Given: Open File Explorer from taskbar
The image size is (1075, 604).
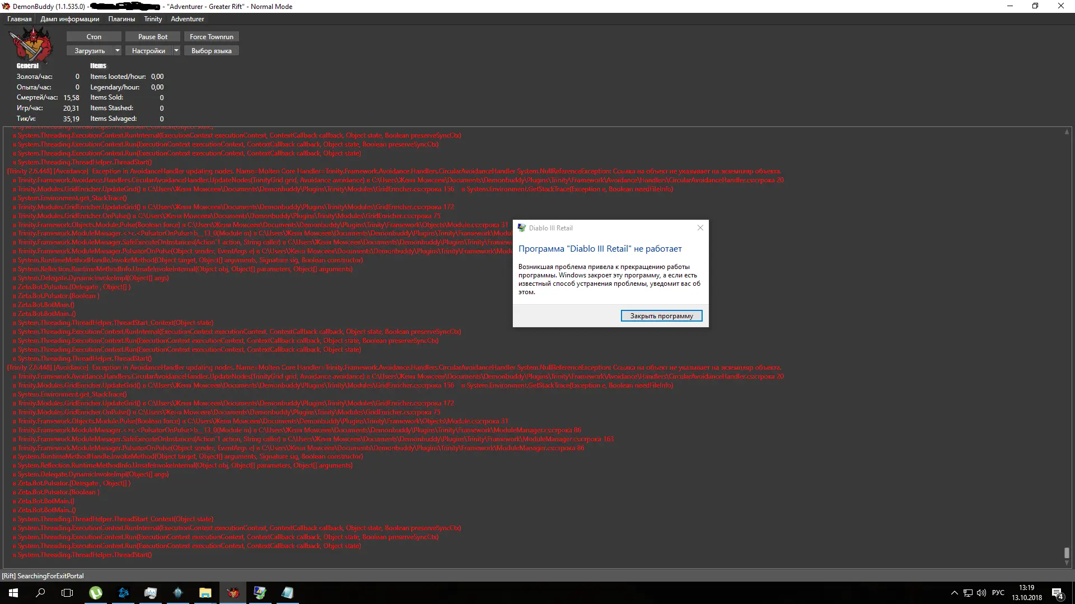Looking at the screenshot, I should coord(205,593).
